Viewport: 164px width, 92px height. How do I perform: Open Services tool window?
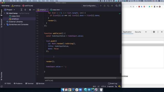[40, 84]
